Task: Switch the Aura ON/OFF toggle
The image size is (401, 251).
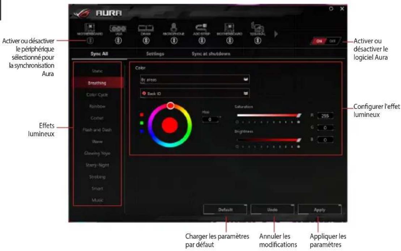Action: [325, 41]
